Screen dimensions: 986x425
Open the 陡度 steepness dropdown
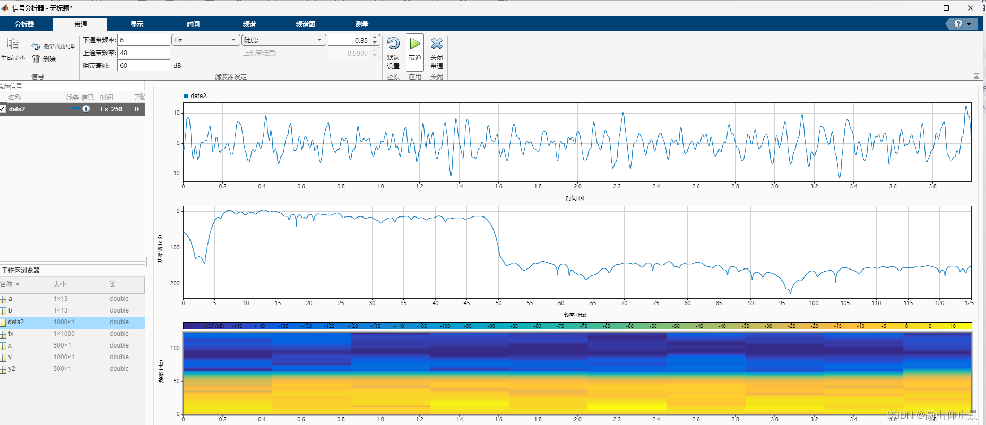coord(283,40)
